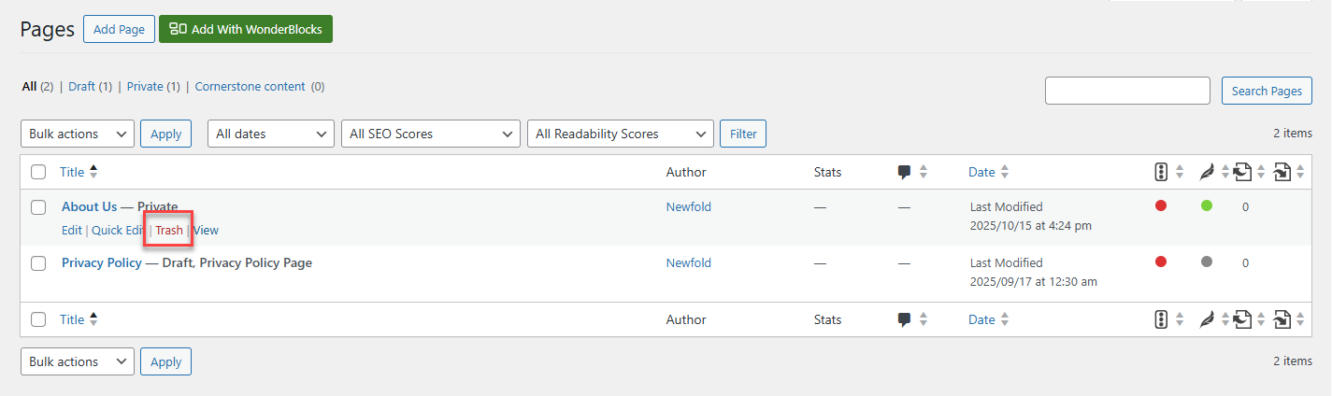Screen dimensions: 1332x396
Task: Click the footer row SEO score icon
Action: coord(1161,319)
